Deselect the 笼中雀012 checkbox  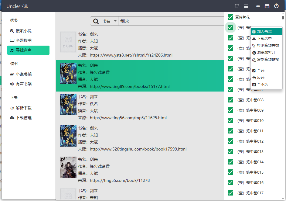(x=230, y=141)
